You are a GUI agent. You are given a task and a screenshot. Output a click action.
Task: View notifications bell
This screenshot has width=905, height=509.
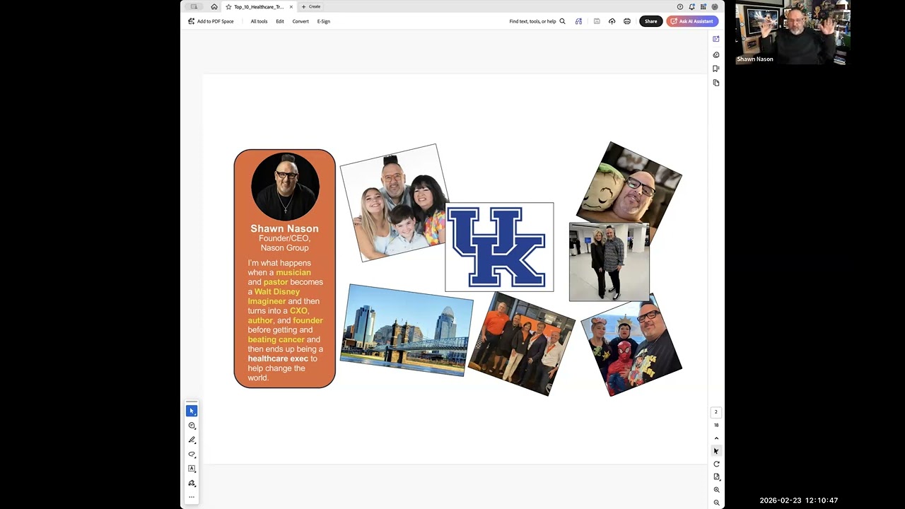(691, 6)
